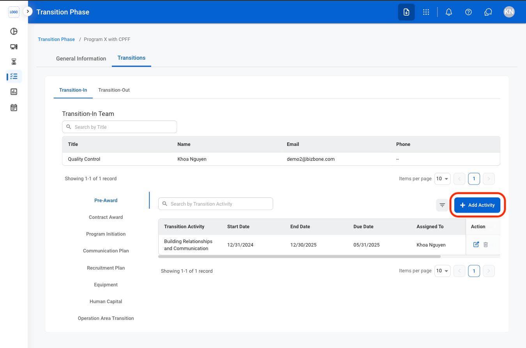This screenshot has height=348, width=526.
Task: Switch to the General Information tab
Action: pyautogui.click(x=81, y=59)
